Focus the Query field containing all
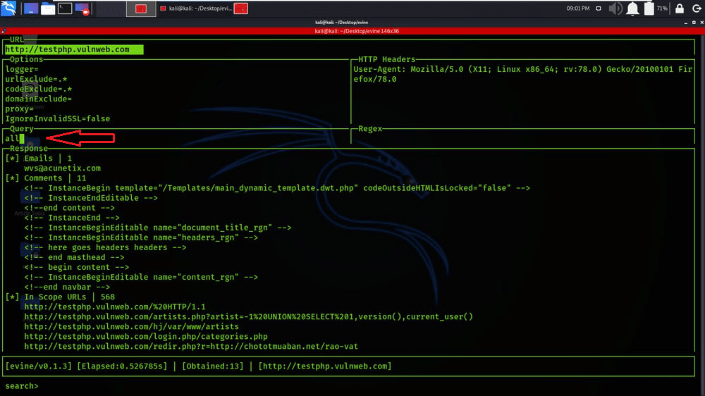The image size is (705, 396). (x=176, y=138)
